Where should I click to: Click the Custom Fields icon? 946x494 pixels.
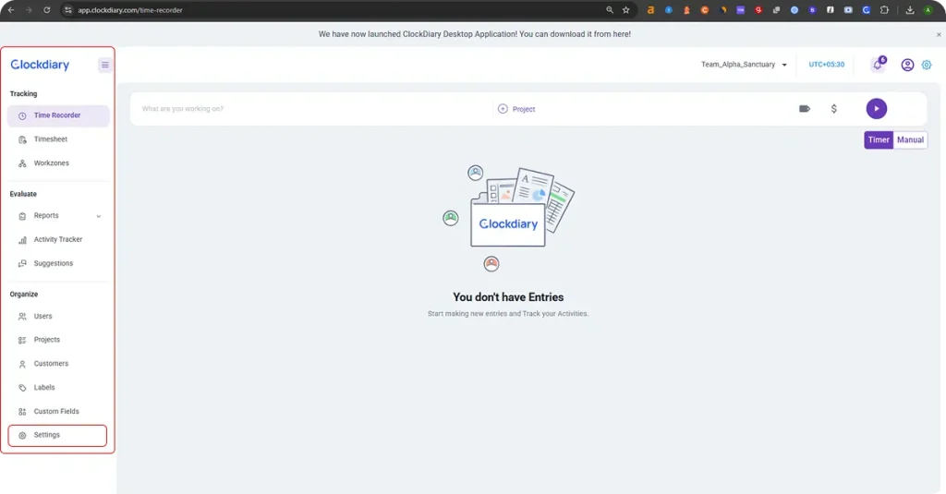click(x=22, y=412)
